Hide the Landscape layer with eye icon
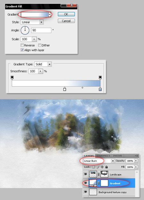The width and height of the screenshot is (144, 200). point(85,174)
